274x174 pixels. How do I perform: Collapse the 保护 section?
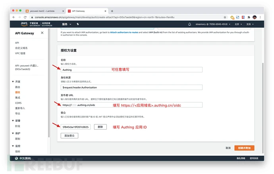point(13,133)
